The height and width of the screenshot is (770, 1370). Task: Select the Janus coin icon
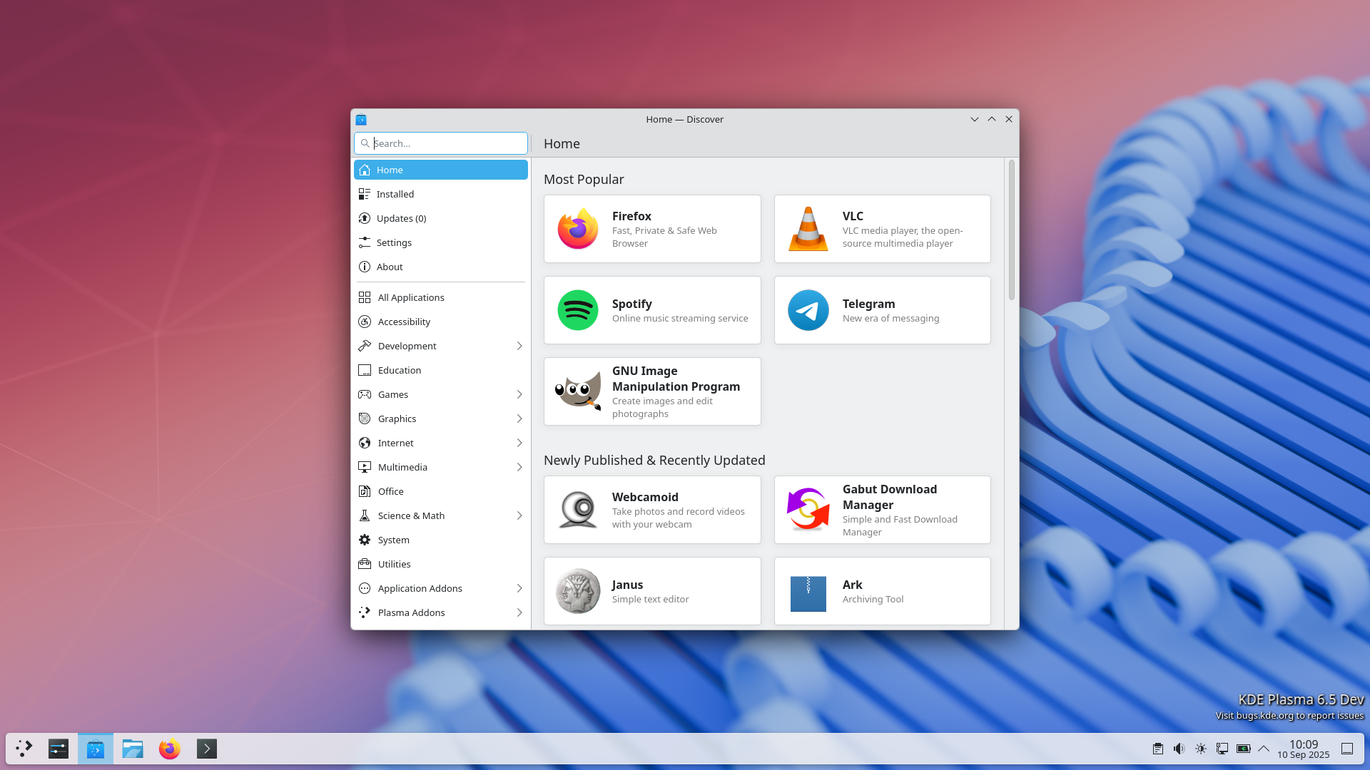[x=577, y=591]
